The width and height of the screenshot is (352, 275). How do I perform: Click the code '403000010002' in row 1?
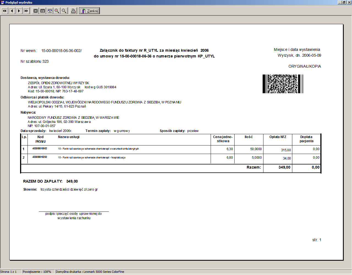click(x=40, y=148)
